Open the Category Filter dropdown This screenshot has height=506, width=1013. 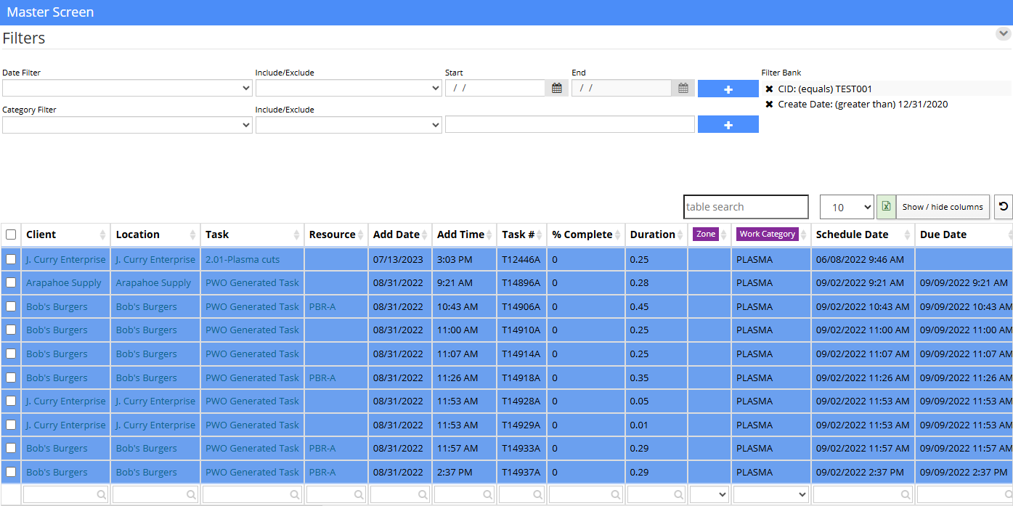pyautogui.click(x=127, y=125)
